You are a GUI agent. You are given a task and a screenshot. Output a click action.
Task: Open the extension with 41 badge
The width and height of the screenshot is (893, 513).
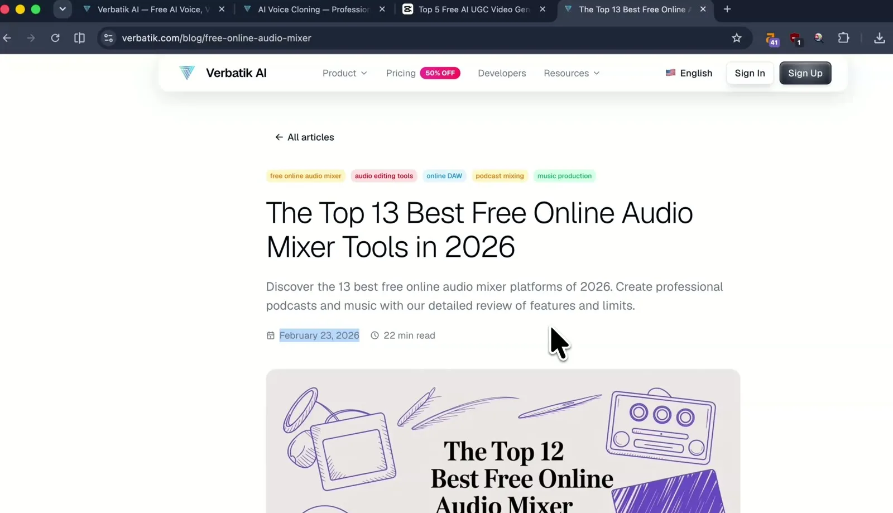pos(772,39)
